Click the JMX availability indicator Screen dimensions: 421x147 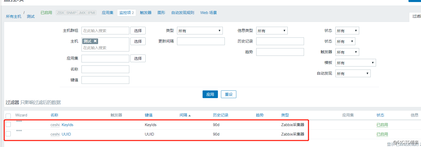(x=82, y=13)
